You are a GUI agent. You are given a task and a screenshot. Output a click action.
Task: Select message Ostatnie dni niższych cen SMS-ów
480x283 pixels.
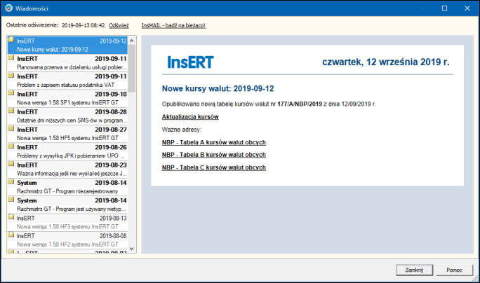67,116
